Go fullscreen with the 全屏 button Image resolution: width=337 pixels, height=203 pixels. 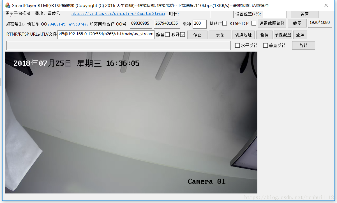click(x=300, y=35)
